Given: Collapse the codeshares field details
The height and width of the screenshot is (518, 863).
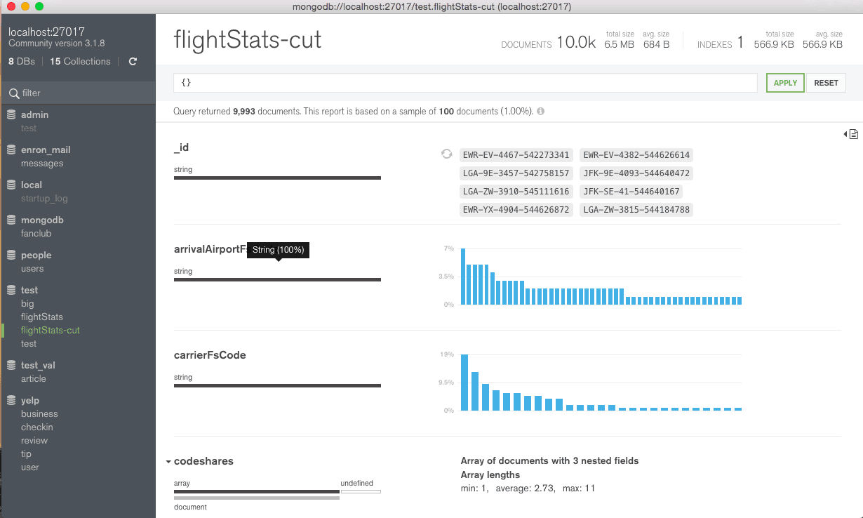Looking at the screenshot, I should pos(168,461).
